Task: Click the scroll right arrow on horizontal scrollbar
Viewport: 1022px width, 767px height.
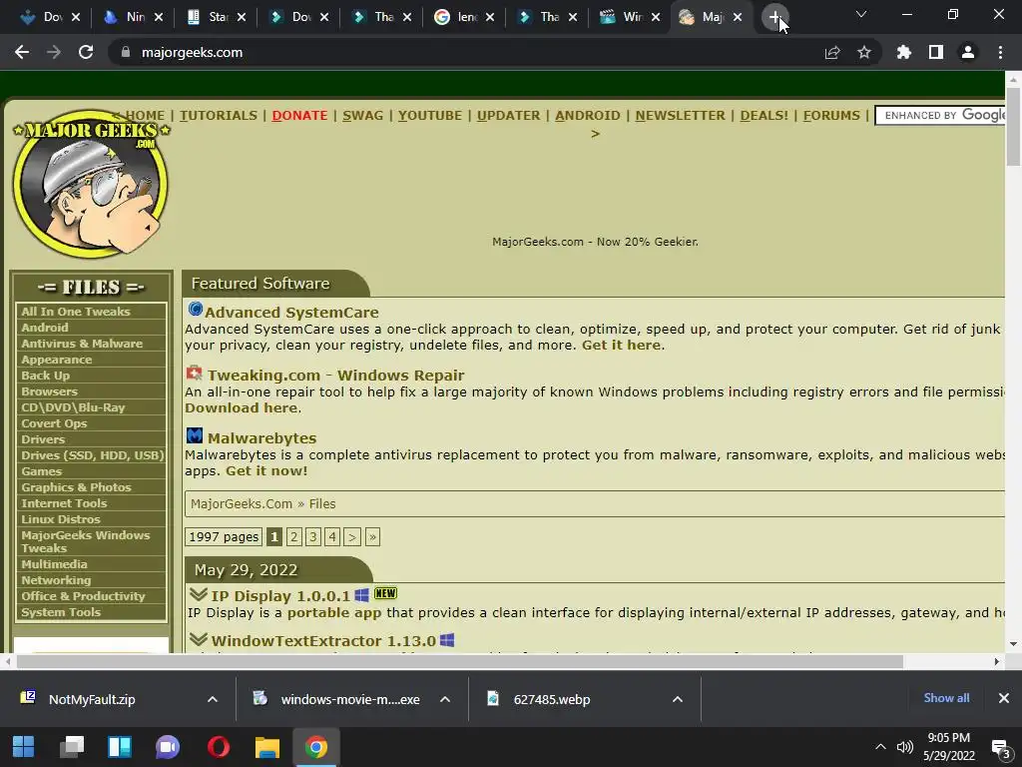Action: point(997,661)
